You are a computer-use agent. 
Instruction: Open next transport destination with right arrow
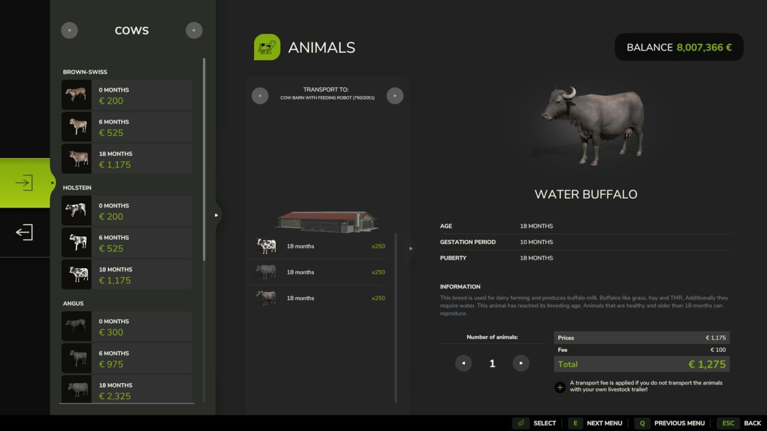[395, 95]
